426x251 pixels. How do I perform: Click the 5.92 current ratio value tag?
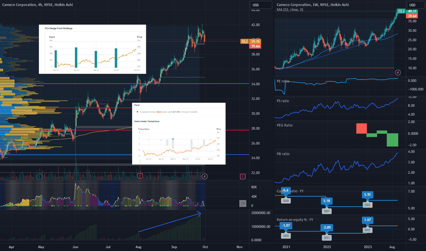[367, 194]
